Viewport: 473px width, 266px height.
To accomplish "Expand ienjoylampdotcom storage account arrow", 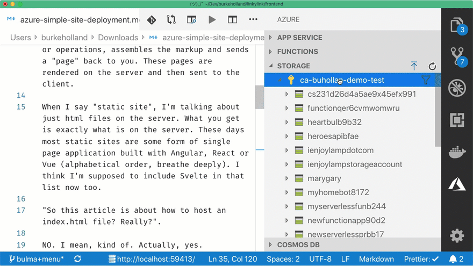I will [x=286, y=150].
